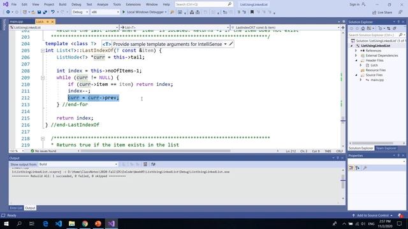Click the editor horizontal scrollbar

coord(156,151)
